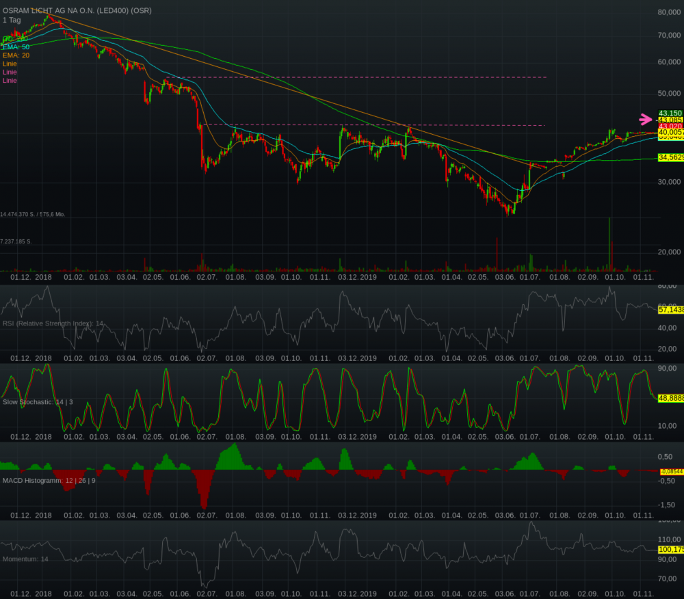The height and width of the screenshot is (599, 684).
Task: Select the Momentum: 14 indicator label
Action: tap(25, 559)
